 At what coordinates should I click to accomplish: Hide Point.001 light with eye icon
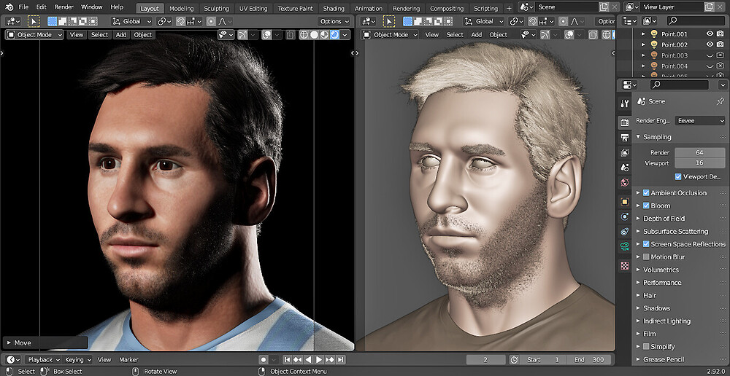click(710, 34)
